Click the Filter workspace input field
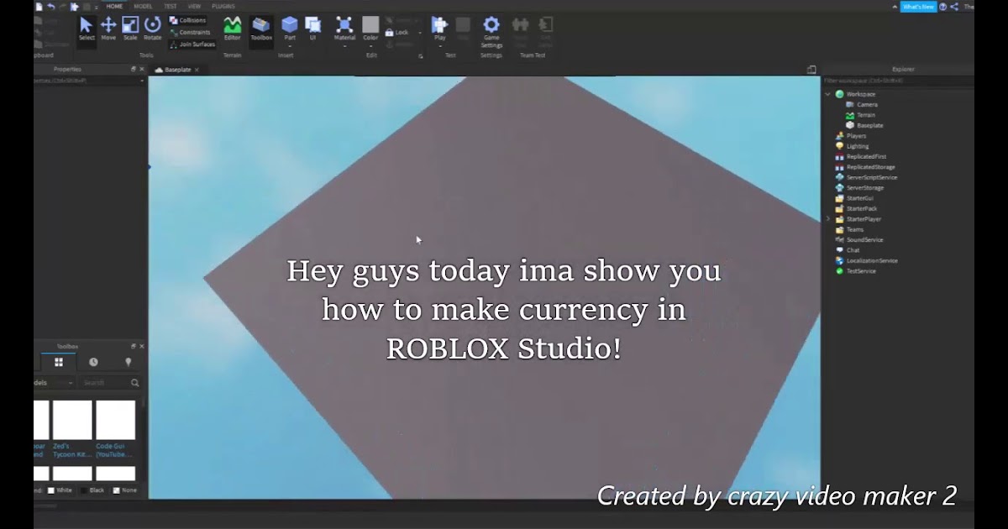 coord(897,81)
